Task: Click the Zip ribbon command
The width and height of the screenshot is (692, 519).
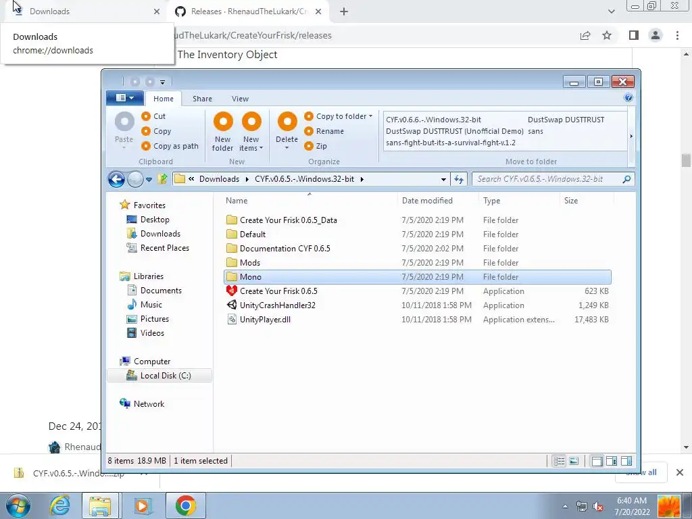Action: point(316,146)
